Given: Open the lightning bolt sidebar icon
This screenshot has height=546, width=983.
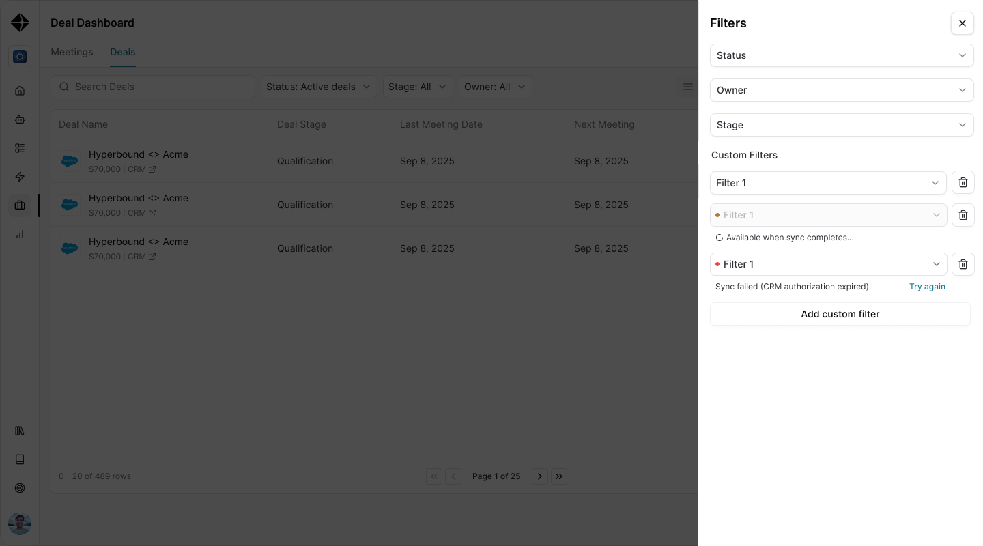Looking at the screenshot, I should click(20, 177).
